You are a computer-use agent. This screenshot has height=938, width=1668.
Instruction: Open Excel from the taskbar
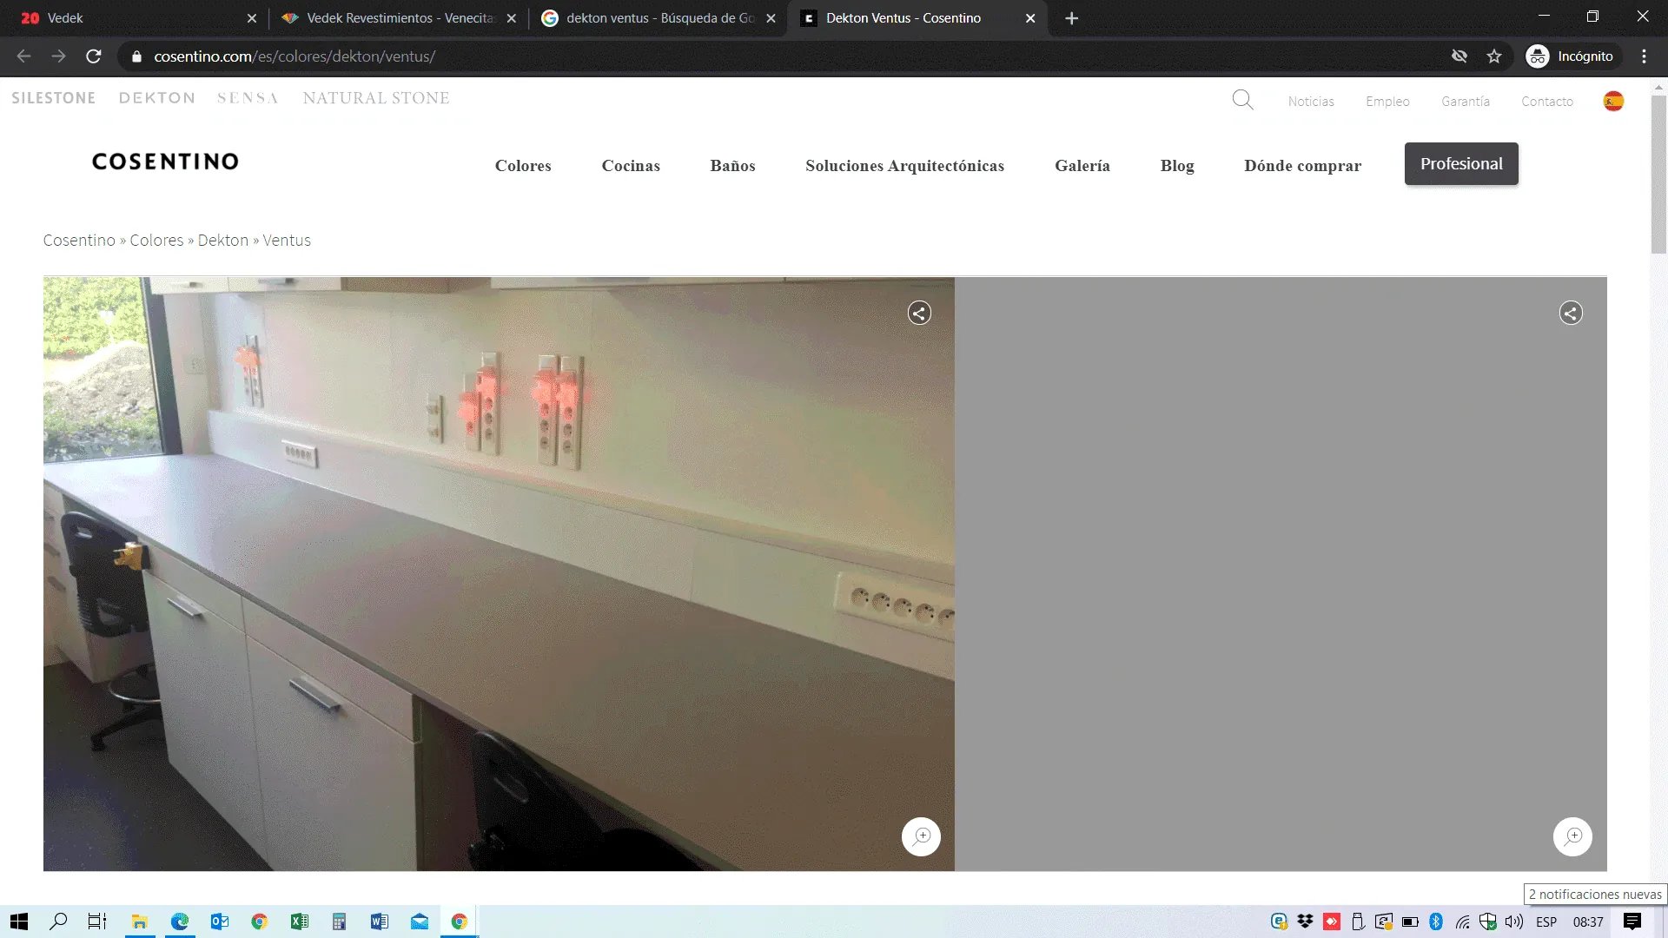click(x=300, y=921)
